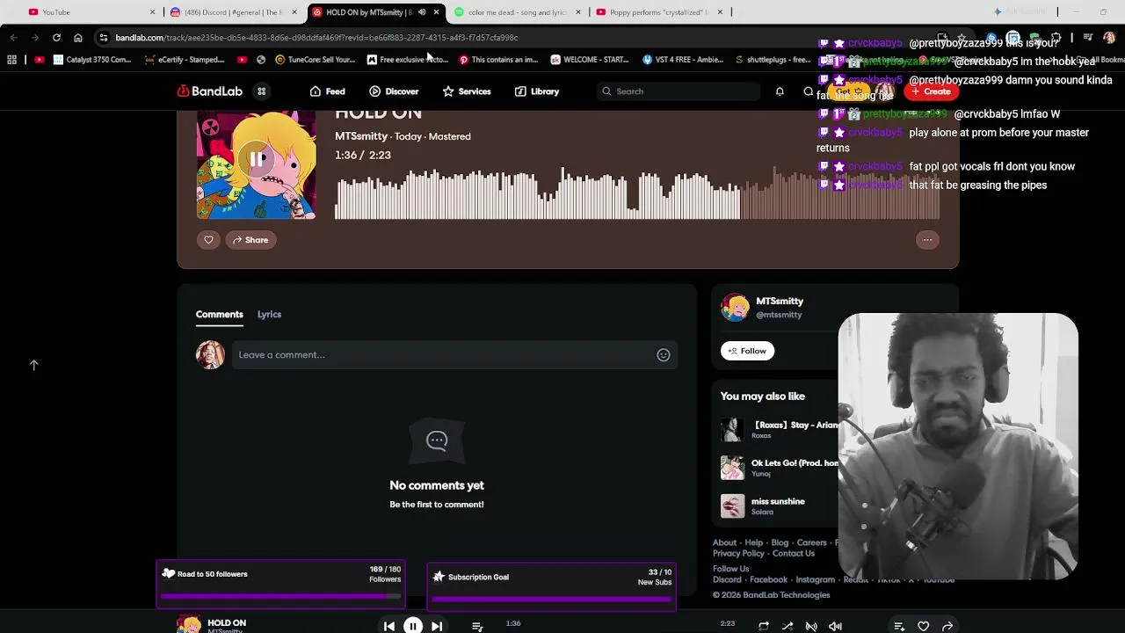Screen dimensions: 1125x633
Task: Open BandLab's Facebook link
Action: (768, 579)
